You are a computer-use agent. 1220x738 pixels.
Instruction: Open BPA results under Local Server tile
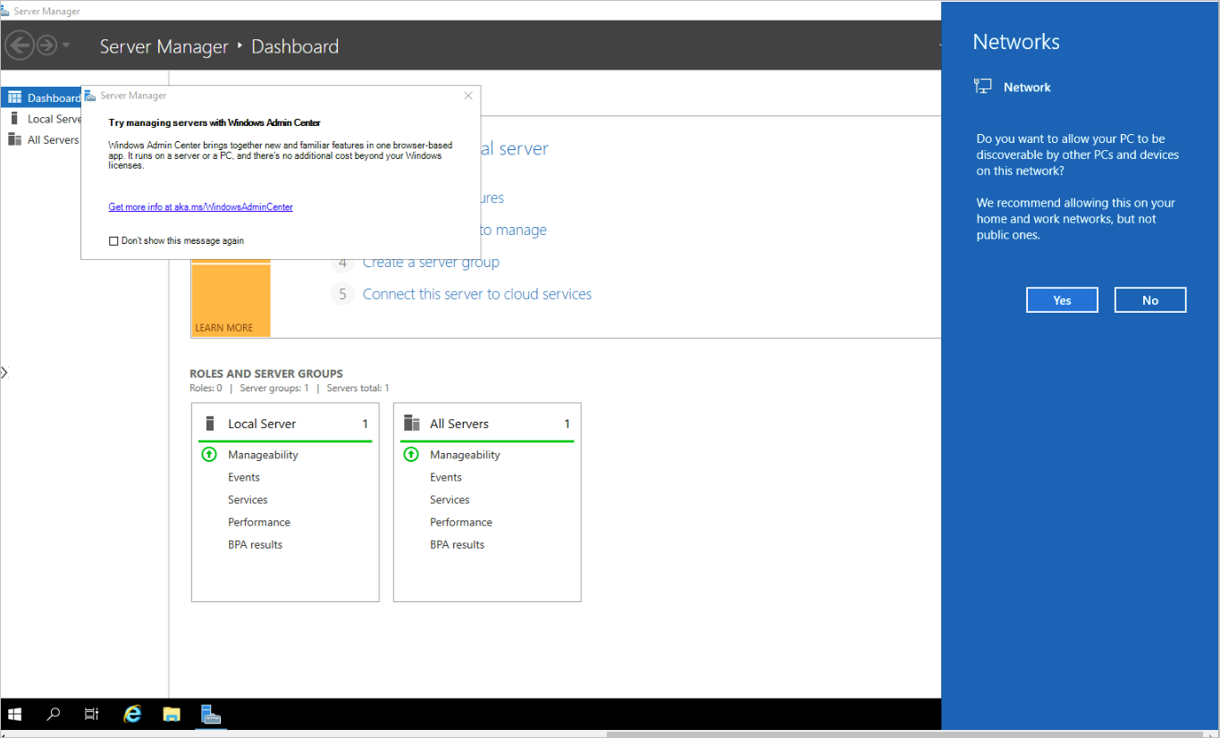tap(255, 544)
